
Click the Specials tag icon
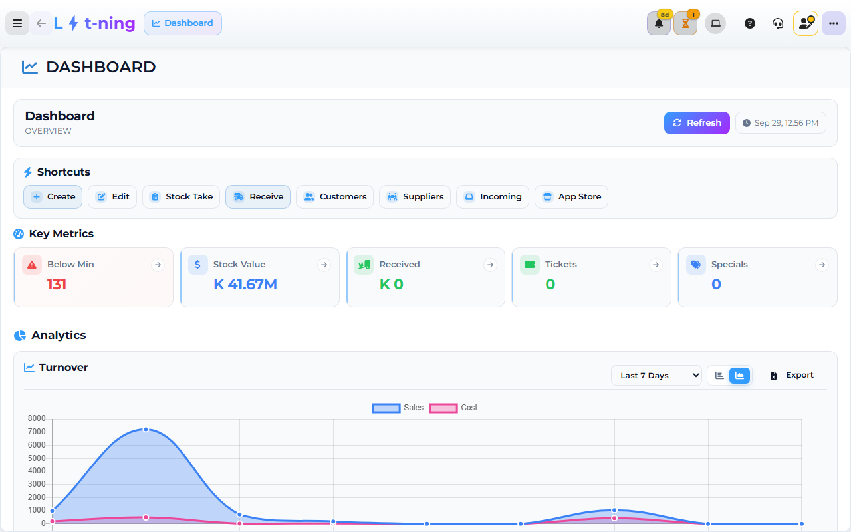696,265
